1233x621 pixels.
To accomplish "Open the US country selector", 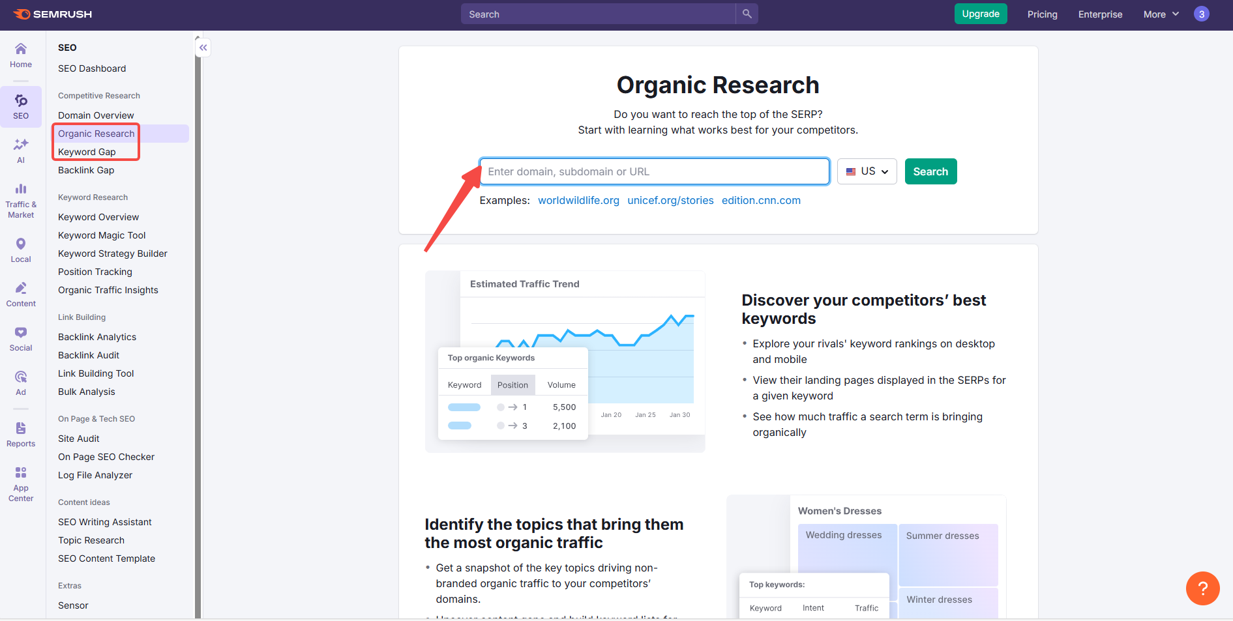I will click(867, 171).
